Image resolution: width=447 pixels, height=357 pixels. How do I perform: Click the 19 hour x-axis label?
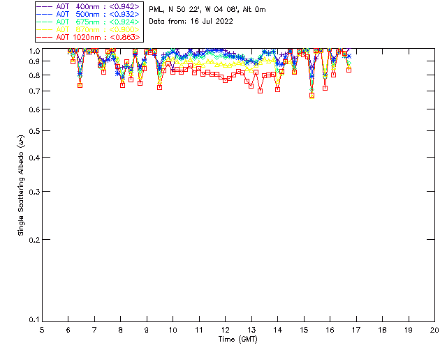click(x=409, y=330)
